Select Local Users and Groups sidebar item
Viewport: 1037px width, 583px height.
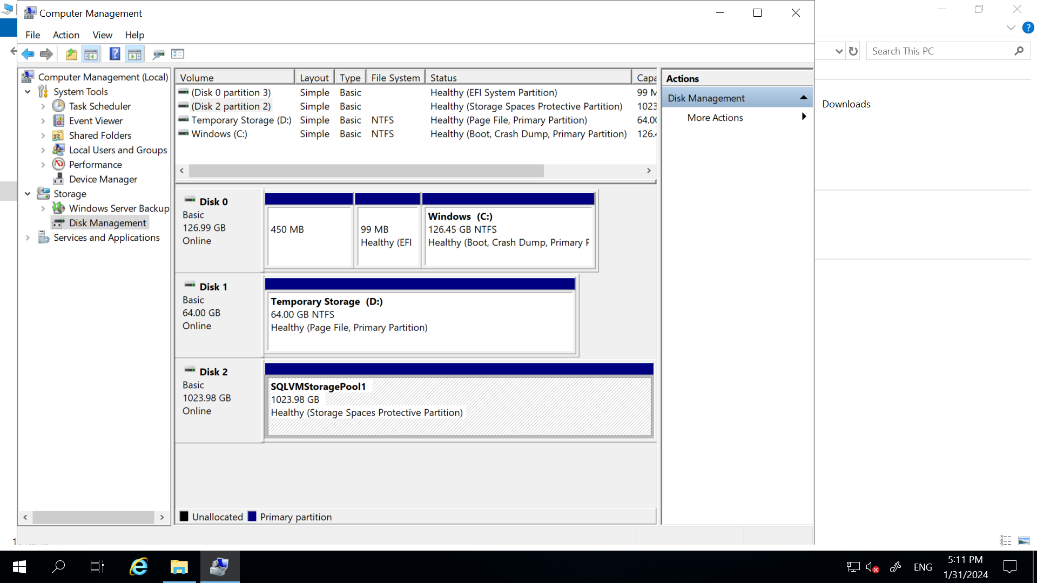[118, 150]
